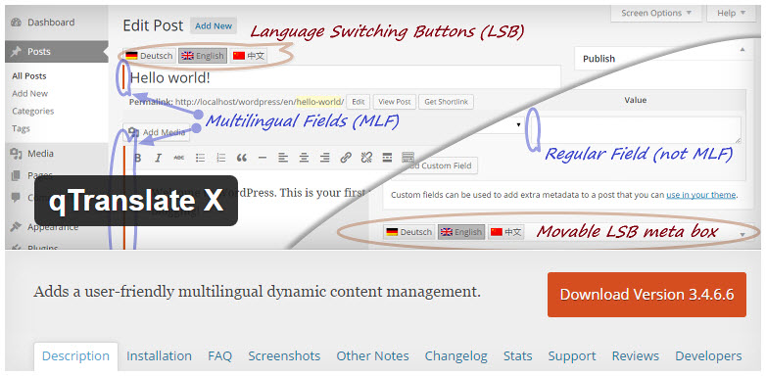Click the insert link icon
The image size is (766, 376).
tap(346, 158)
